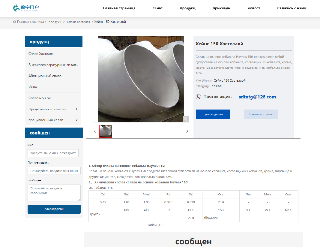The width and height of the screenshot is (320, 247).
Task: Click the phone icon beside Почтов ящик
Action: click(x=198, y=97)
